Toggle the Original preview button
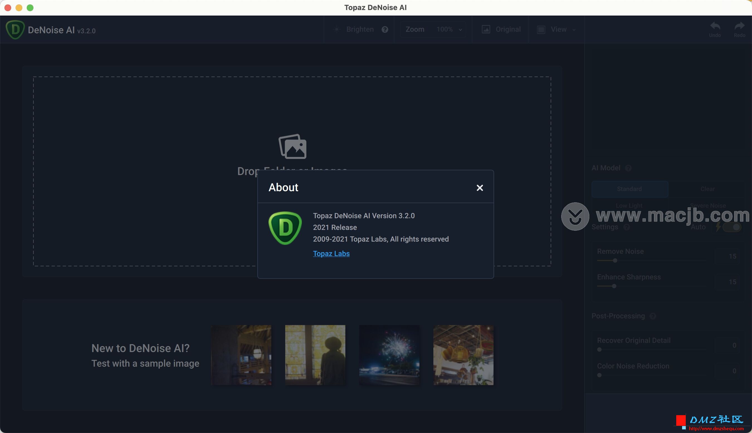The height and width of the screenshot is (433, 752). (x=501, y=29)
